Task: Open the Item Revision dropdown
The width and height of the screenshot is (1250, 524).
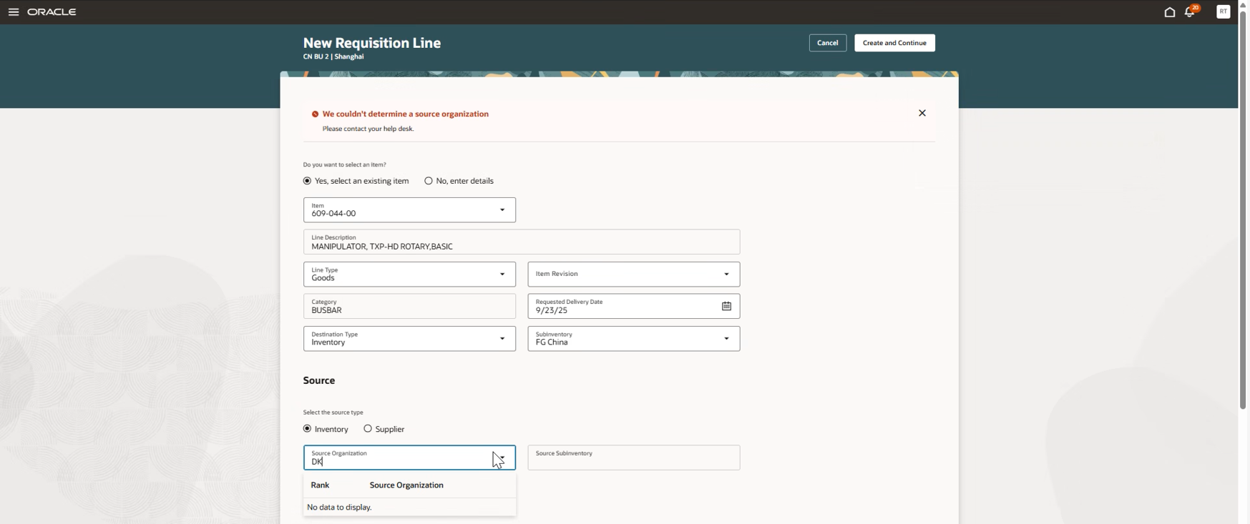Action: (726, 275)
